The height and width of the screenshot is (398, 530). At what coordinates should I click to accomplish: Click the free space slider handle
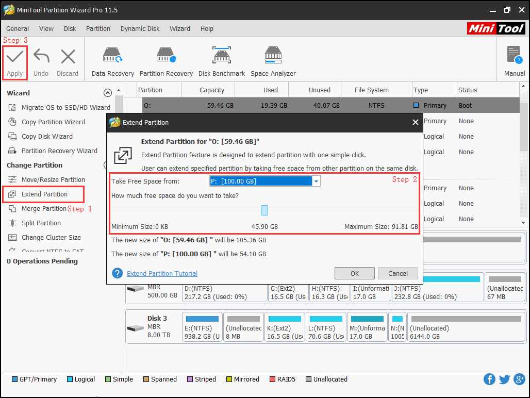pyautogui.click(x=264, y=210)
